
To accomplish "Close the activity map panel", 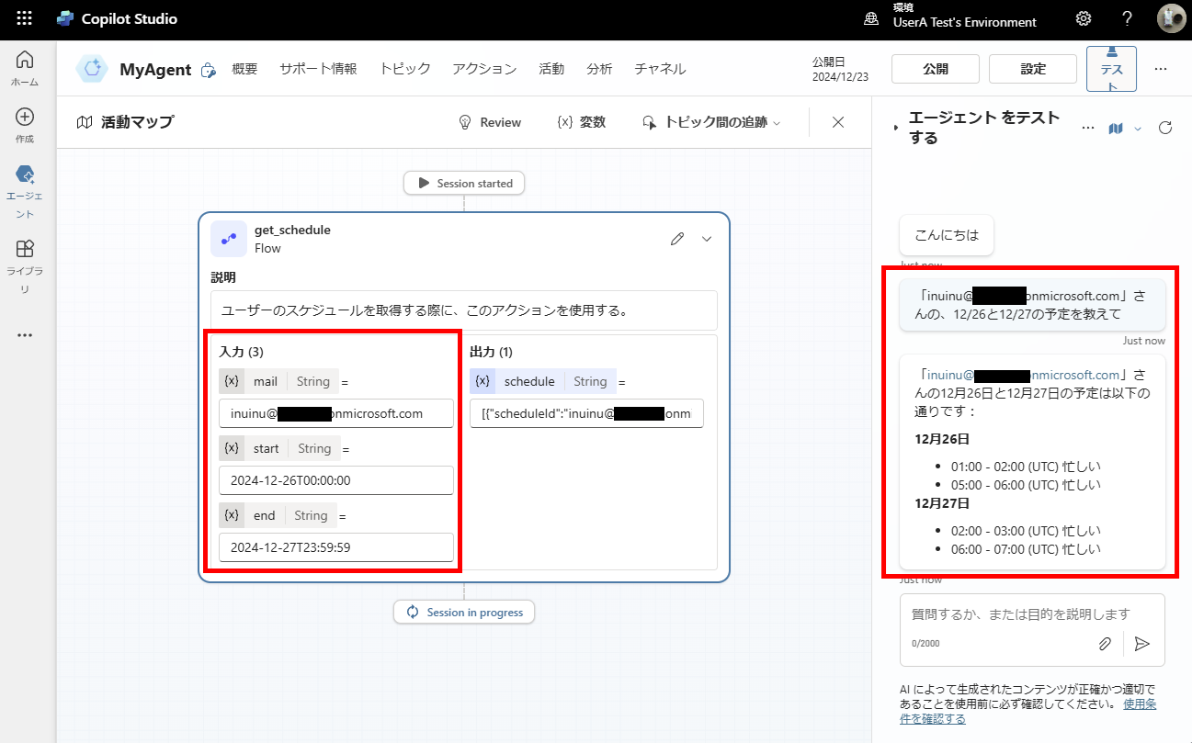I will [x=838, y=122].
